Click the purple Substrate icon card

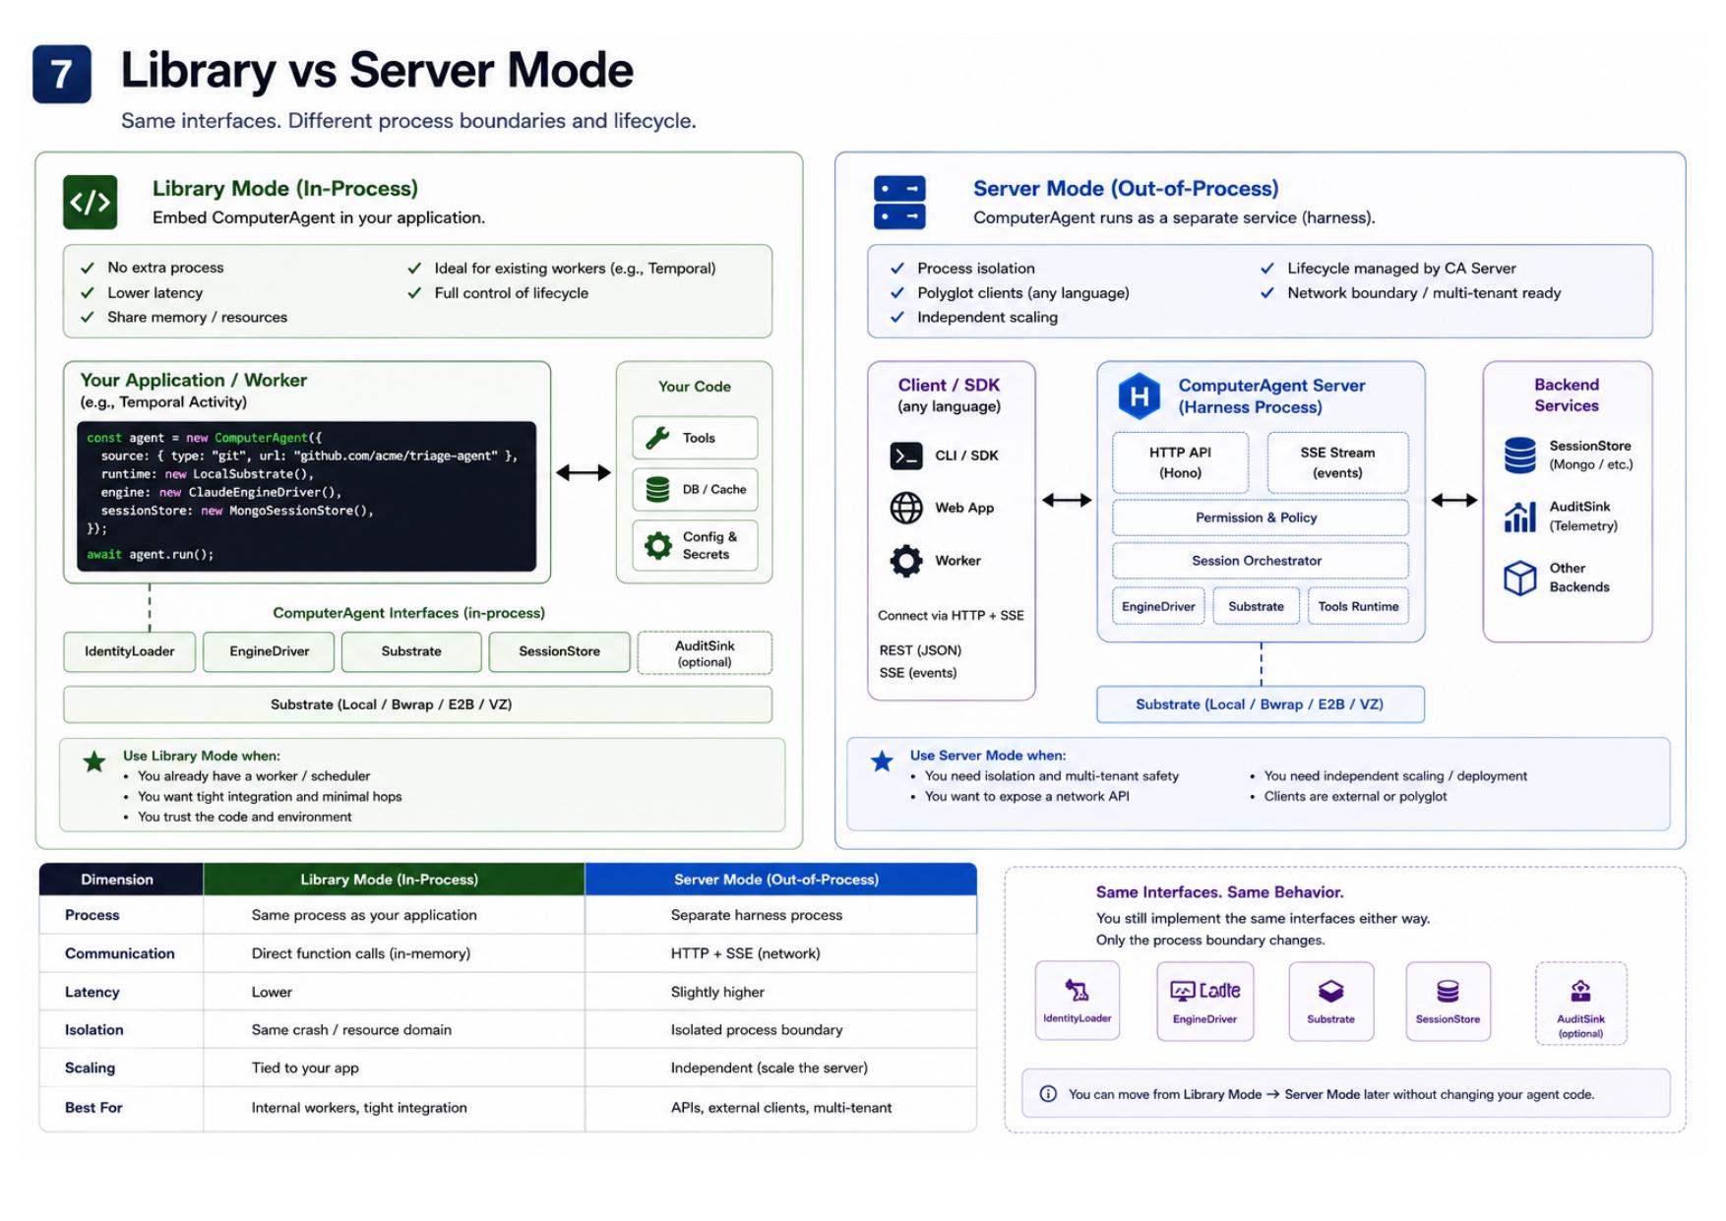[1330, 1001]
